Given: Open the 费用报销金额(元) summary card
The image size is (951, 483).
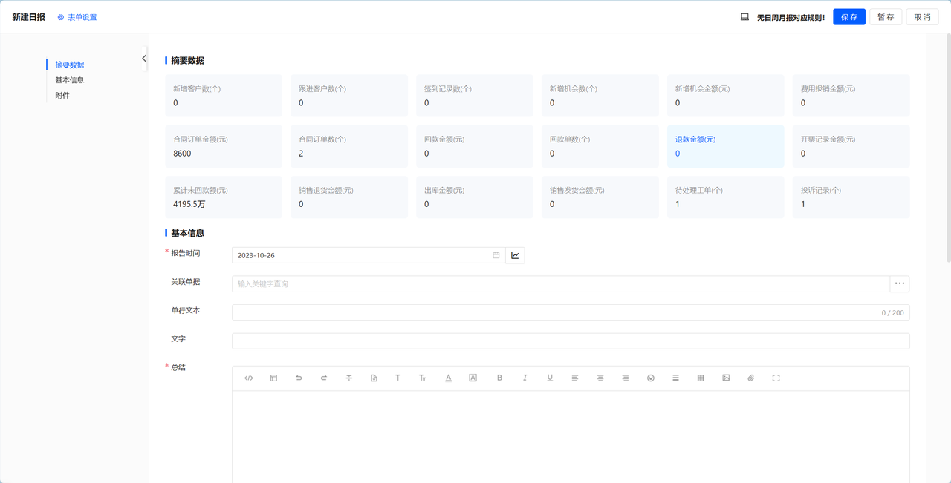Looking at the screenshot, I should 851,96.
